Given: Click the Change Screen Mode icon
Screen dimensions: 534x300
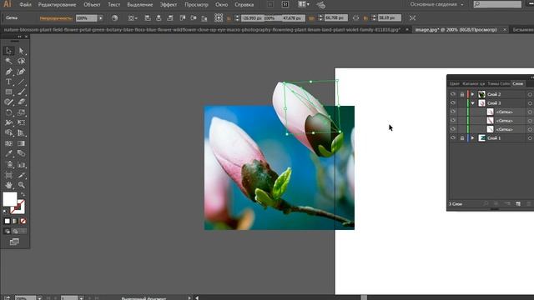Looking at the screenshot, I should (x=14, y=242).
